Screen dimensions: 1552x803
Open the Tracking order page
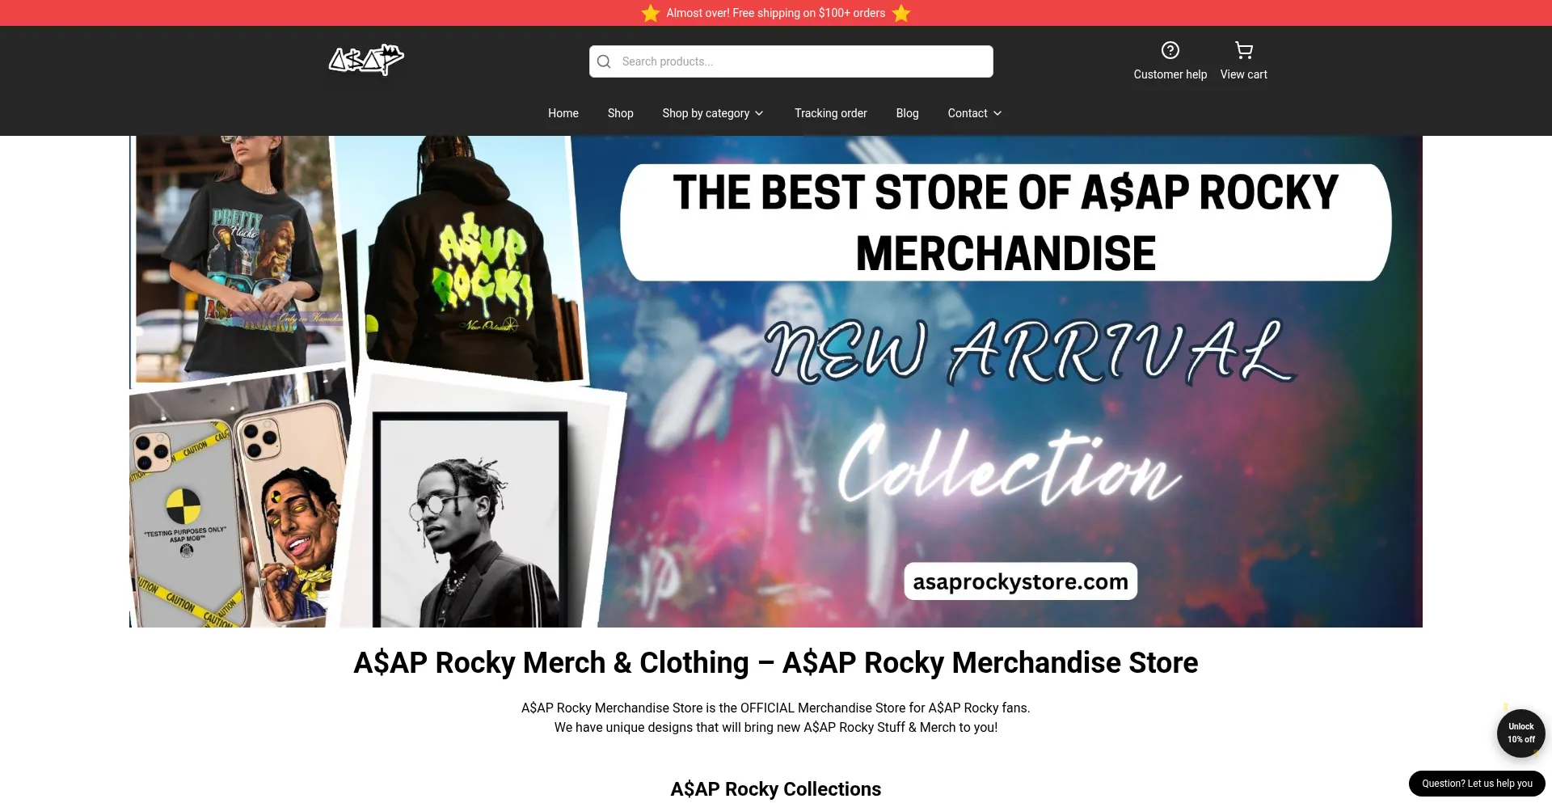pyautogui.click(x=830, y=113)
